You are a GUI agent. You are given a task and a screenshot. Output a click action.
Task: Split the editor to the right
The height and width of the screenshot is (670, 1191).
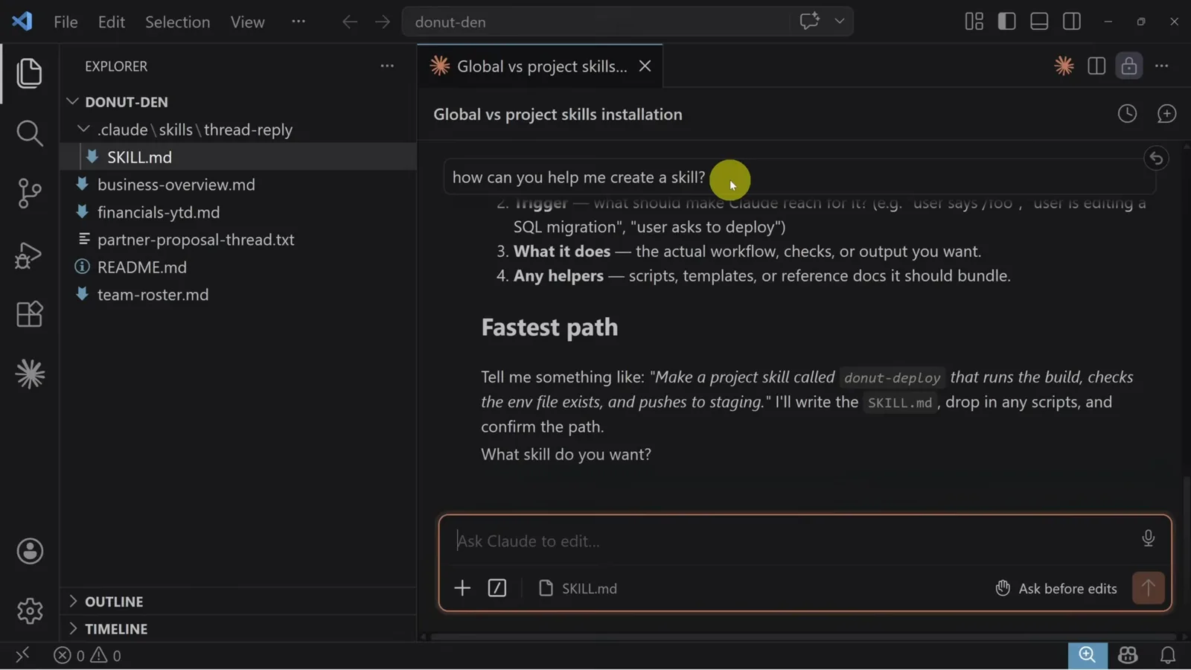pos(1096,66)
